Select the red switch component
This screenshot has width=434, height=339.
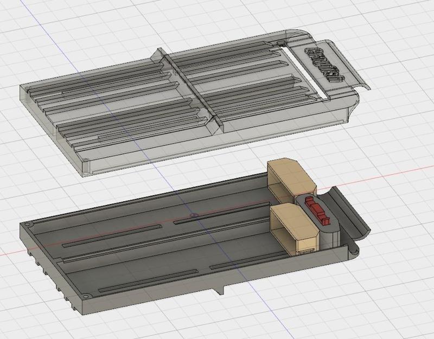point(318,210)
